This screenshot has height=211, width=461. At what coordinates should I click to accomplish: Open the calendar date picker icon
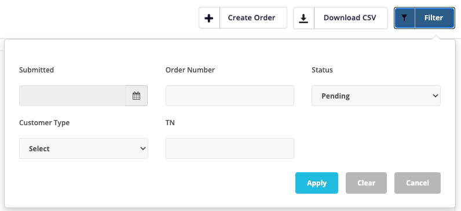(x=136, y=96)
